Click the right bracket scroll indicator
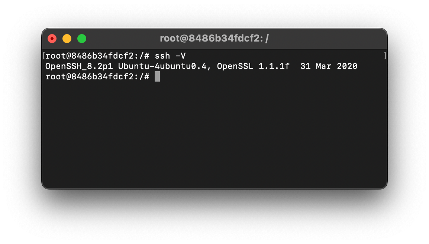The image size is (429, 244). pyautogui.click(x=385, y=55)
